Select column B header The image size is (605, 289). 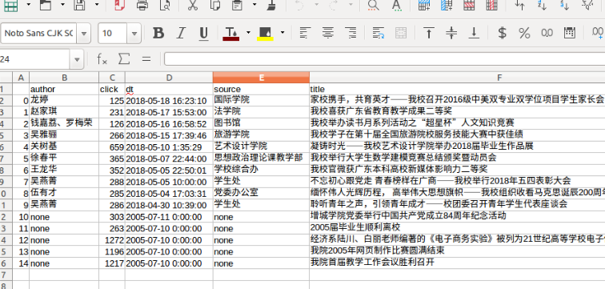pyautogui.click(x=64, y=78)
